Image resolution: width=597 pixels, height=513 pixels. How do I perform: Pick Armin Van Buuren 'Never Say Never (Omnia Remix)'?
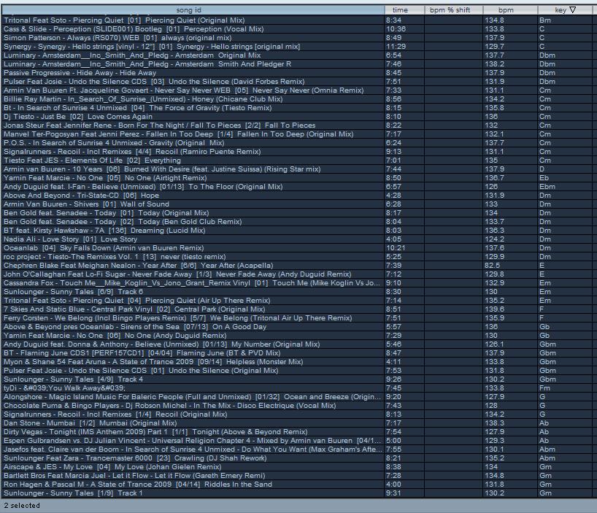coord(297,90)
